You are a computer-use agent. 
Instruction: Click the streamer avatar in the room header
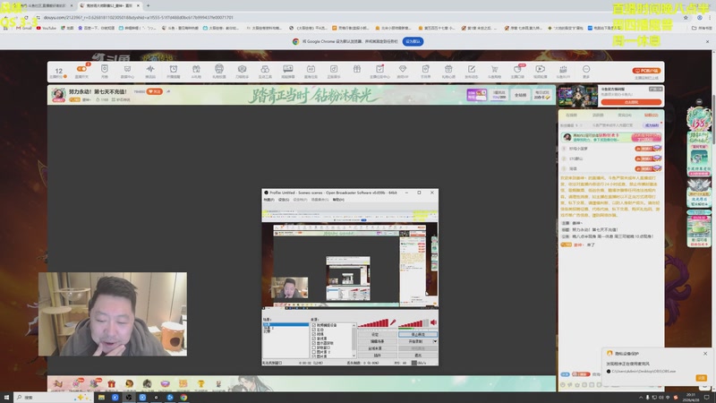pos(58,95)
